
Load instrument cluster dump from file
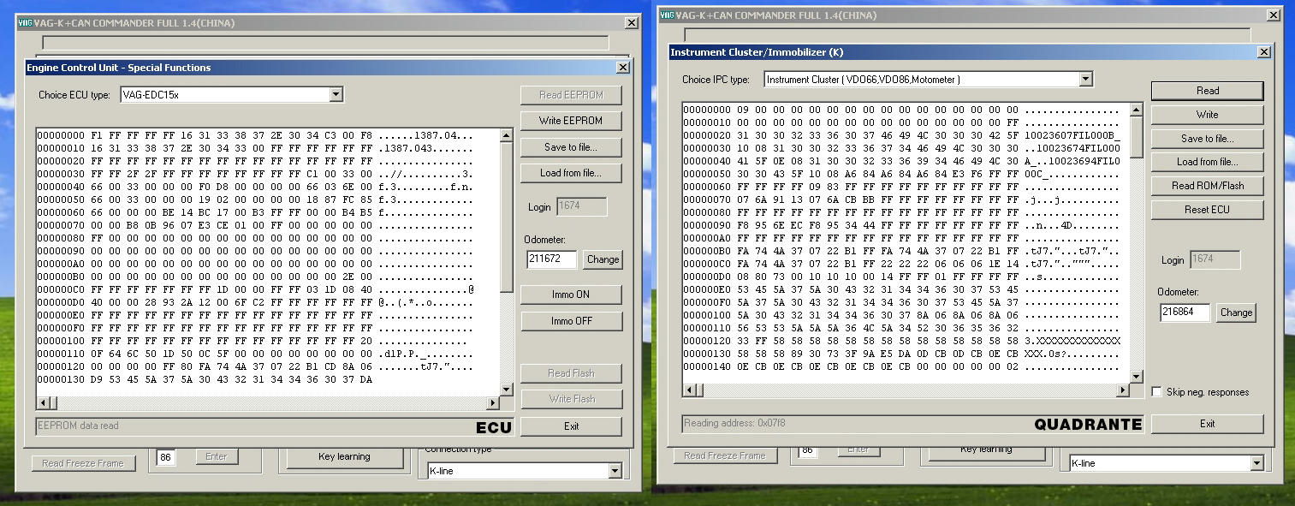click(x=1207, y=162)
